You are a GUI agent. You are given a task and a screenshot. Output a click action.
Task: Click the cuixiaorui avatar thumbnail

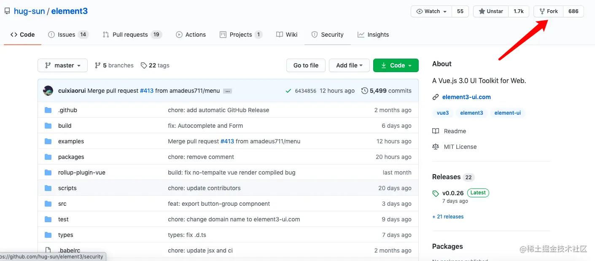click(x=48, y=91)
